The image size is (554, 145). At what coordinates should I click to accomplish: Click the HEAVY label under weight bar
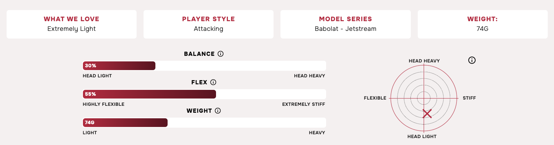[317, 133]
